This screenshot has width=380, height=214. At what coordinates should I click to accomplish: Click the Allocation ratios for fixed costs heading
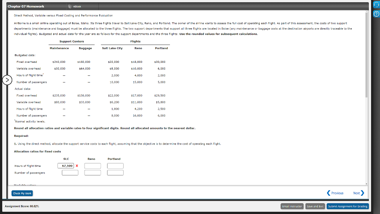click(37, 152)
